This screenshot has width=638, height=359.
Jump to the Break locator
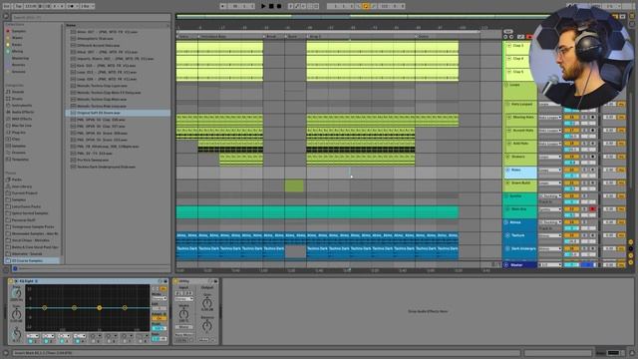click(271, 37)
